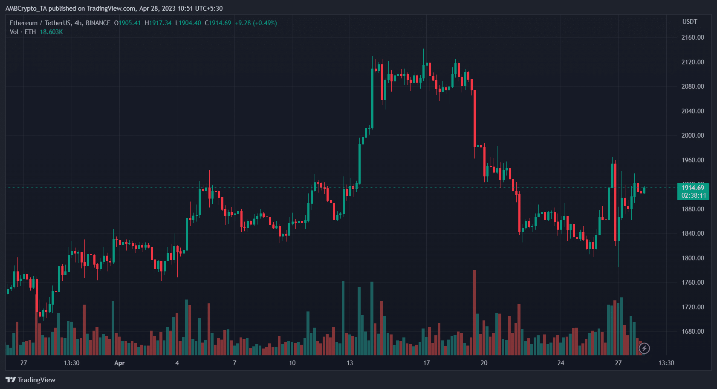This screenshot has width=717, height=389.
Task: Click the high value H1917.34 in the header
Action: [158, 23]
